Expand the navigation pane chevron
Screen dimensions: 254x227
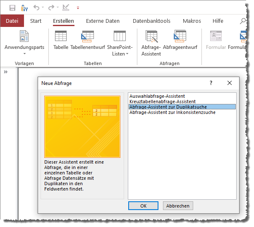[6, 72]
